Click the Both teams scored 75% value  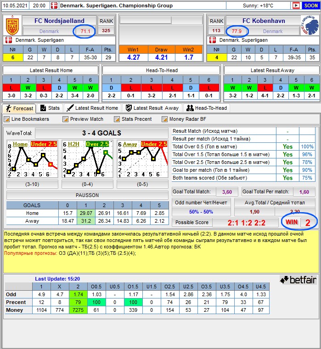click(307, 178)
